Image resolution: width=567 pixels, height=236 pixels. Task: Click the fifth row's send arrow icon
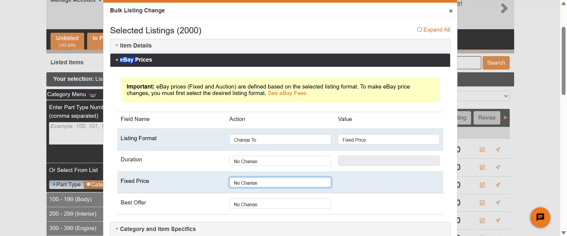498,220
